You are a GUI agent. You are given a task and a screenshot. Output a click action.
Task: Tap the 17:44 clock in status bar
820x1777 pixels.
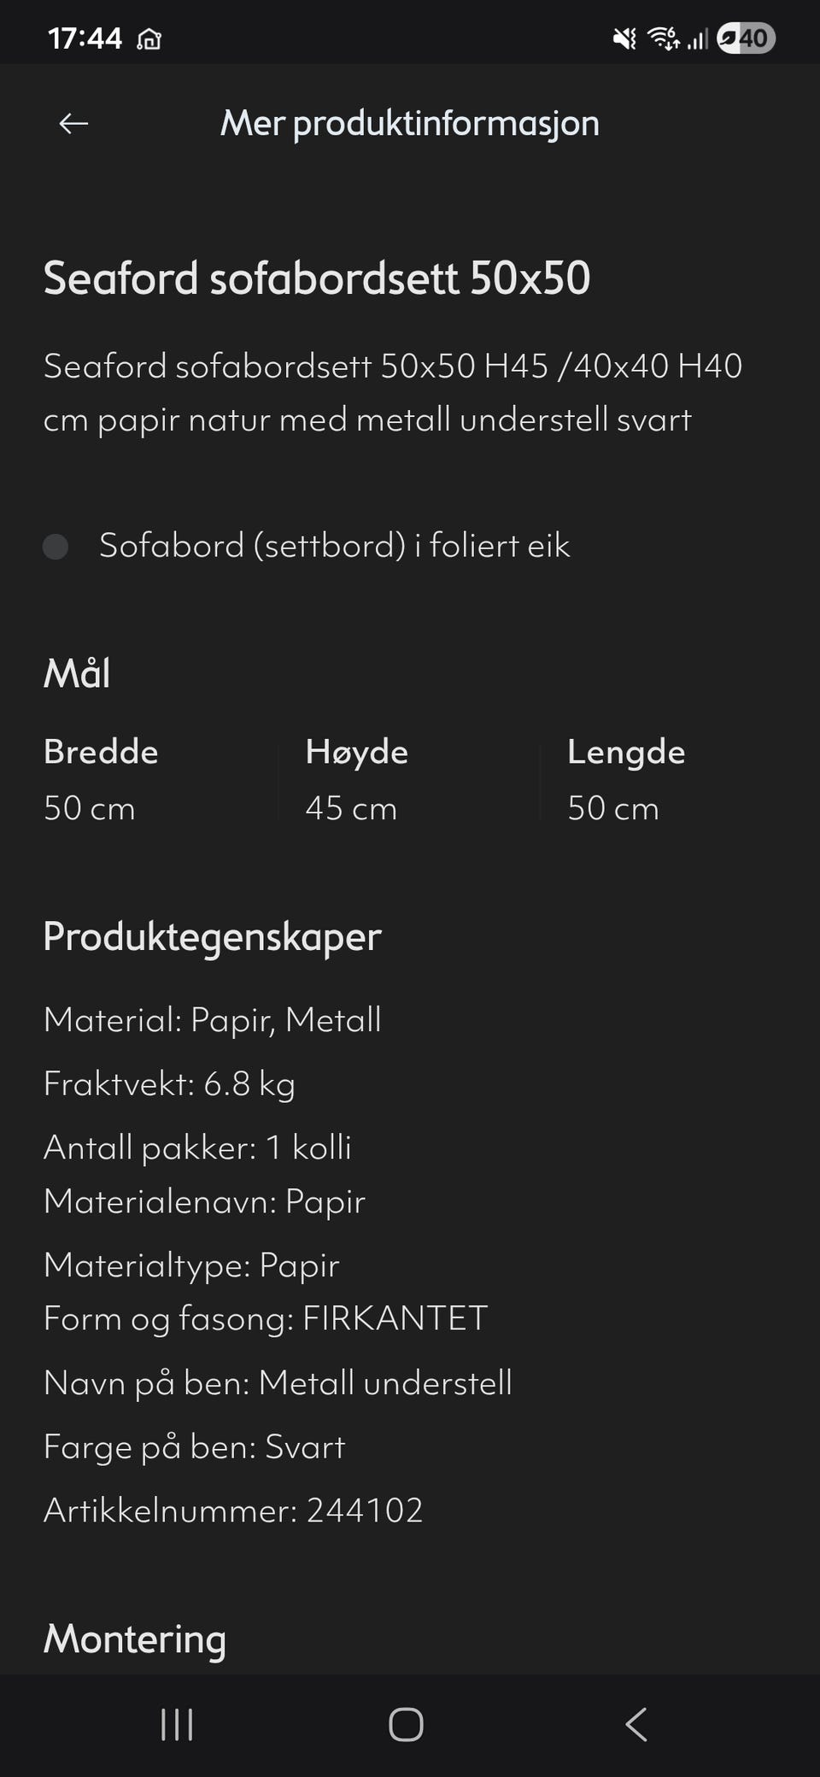[85, 38]
